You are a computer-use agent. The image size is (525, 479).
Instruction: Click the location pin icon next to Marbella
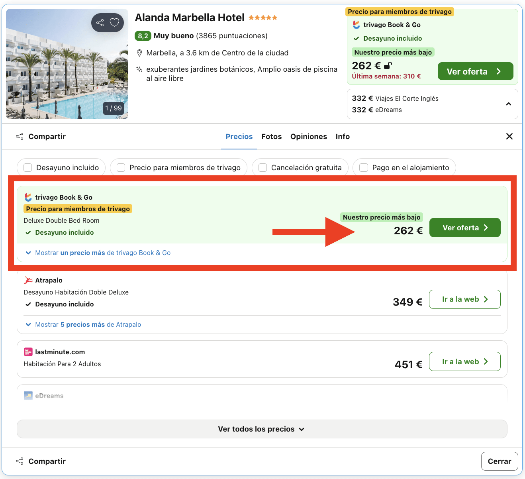[140, 52]
